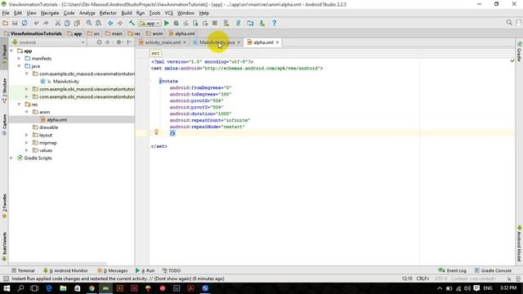Click the Search Everywhere magnifier icon
This screenshot has height=294, width=523.
[x=509, y=23]
